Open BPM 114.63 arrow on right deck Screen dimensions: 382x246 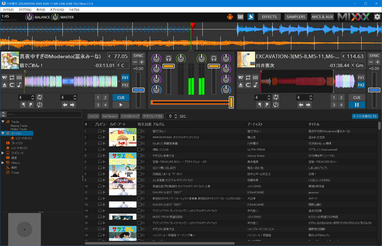pos(344,56)
